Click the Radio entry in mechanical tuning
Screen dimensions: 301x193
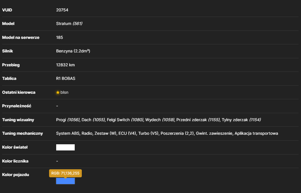coord(87,133)
